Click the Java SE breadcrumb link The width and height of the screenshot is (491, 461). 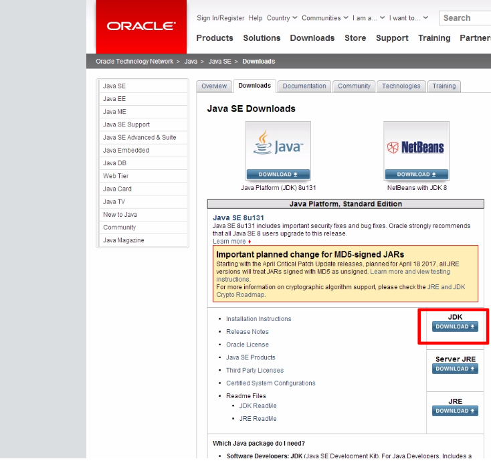(220, 62)
